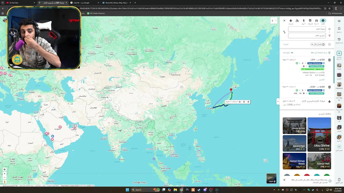Viewport: 344px width, 193px height.
Task: Open Saved places bookmark icon
Action: click(339, 29)
